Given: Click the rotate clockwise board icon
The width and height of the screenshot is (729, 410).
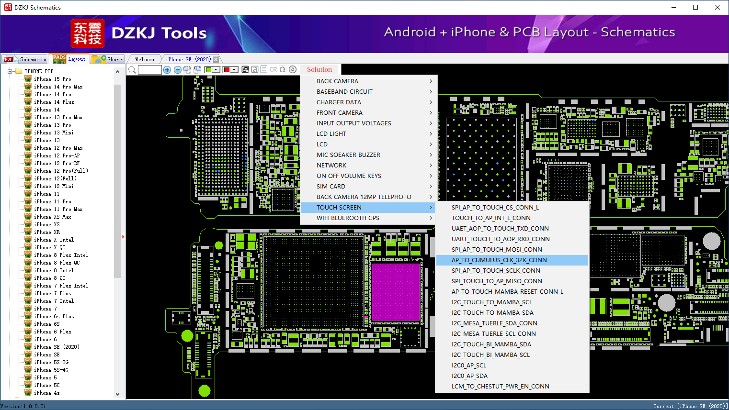Looking at the screenshot, I should tap(187, 70).
